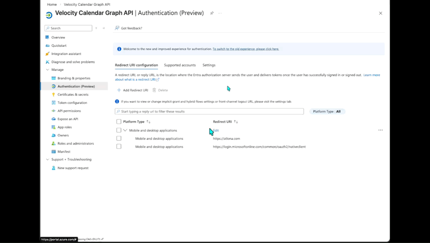Click switch to the old experience link
Image resolution: width=430 pixels, height=243 pixels.
246,49
